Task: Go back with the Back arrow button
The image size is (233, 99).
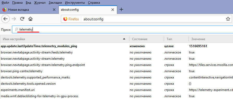Action: (5, 19)
